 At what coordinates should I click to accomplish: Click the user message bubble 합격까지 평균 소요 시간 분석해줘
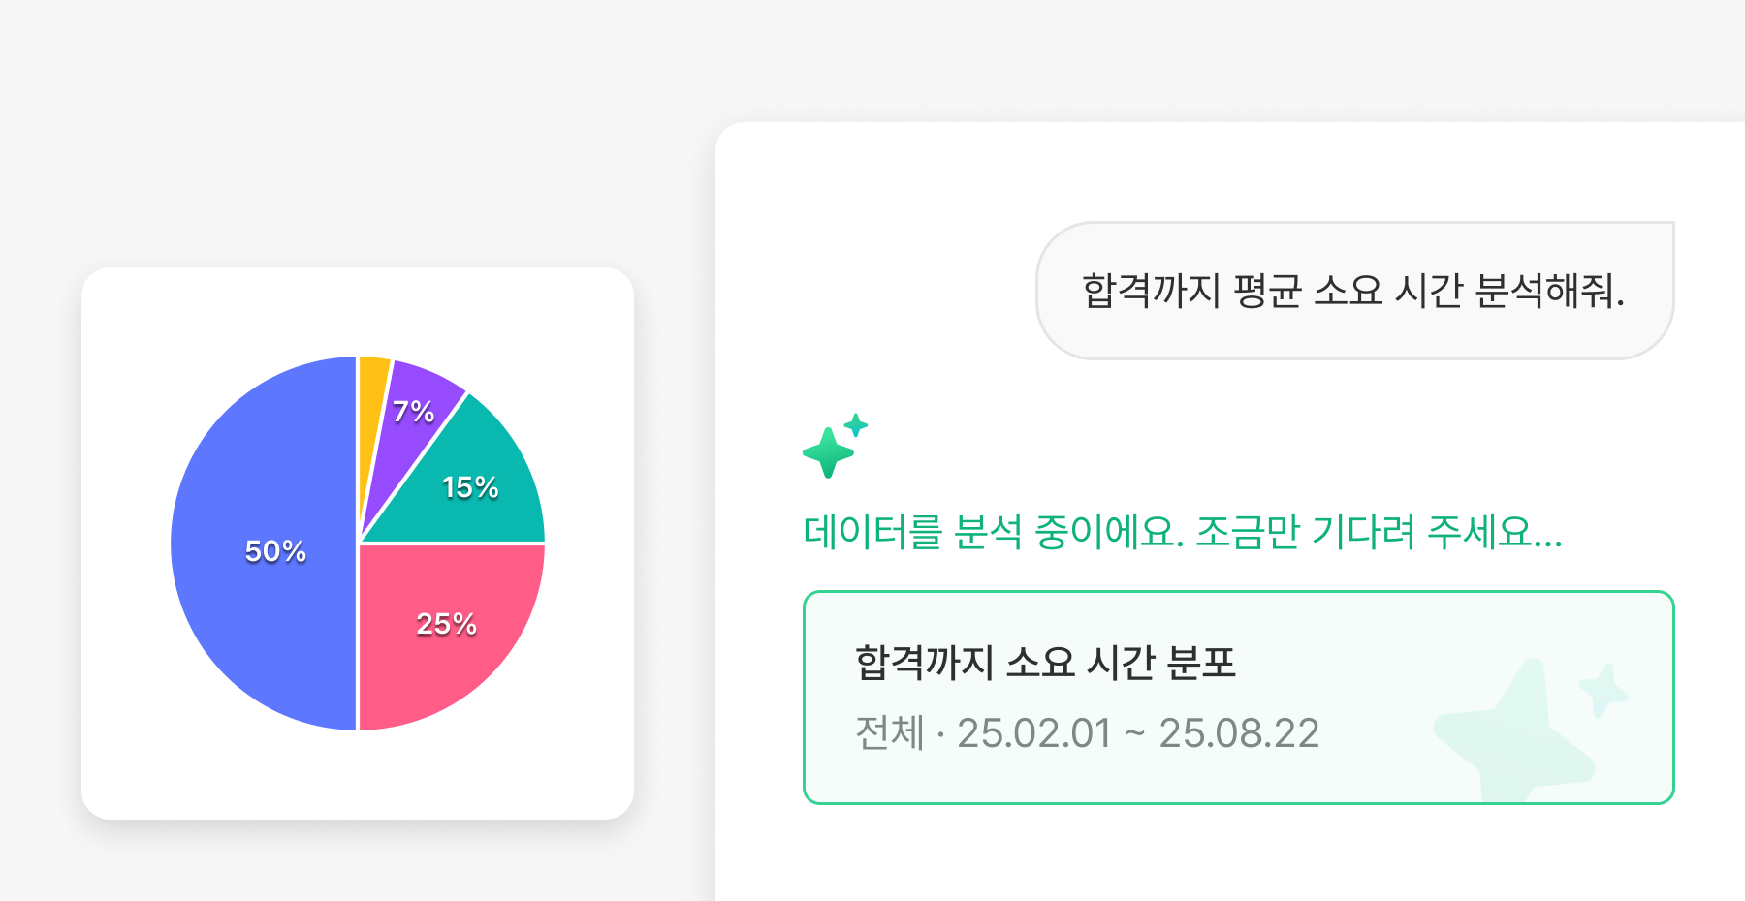pyautogui.click(x=1353, y=291)
